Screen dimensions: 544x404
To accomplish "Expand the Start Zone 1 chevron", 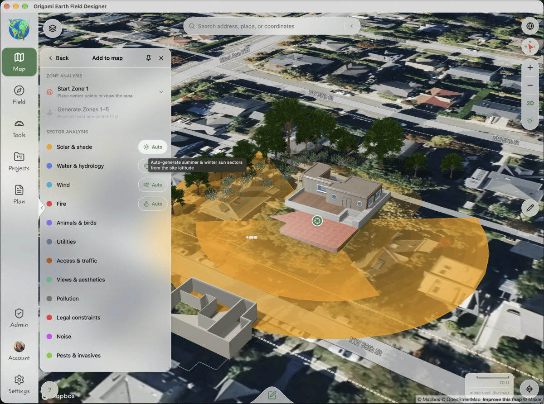I will [161, 92].
